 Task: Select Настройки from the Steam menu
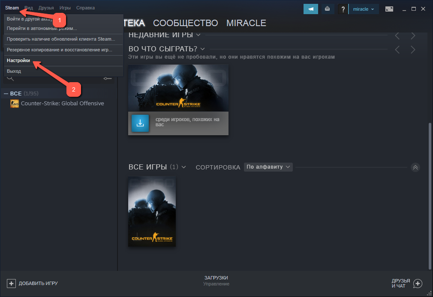click(x=18, y=61)
